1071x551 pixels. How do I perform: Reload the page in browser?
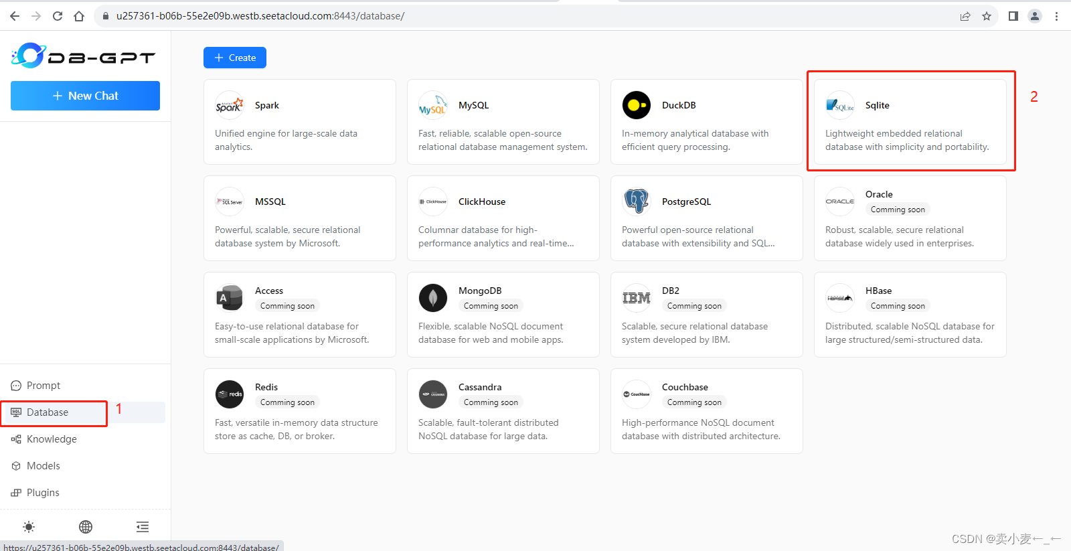click(58, 16)
